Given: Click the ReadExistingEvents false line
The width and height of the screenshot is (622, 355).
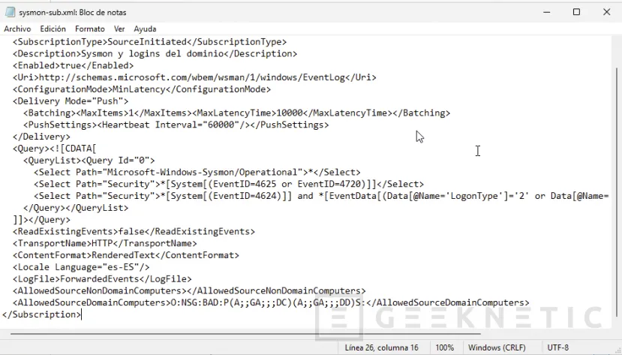Looking at the screenshot, I should (x=134, y=232).
